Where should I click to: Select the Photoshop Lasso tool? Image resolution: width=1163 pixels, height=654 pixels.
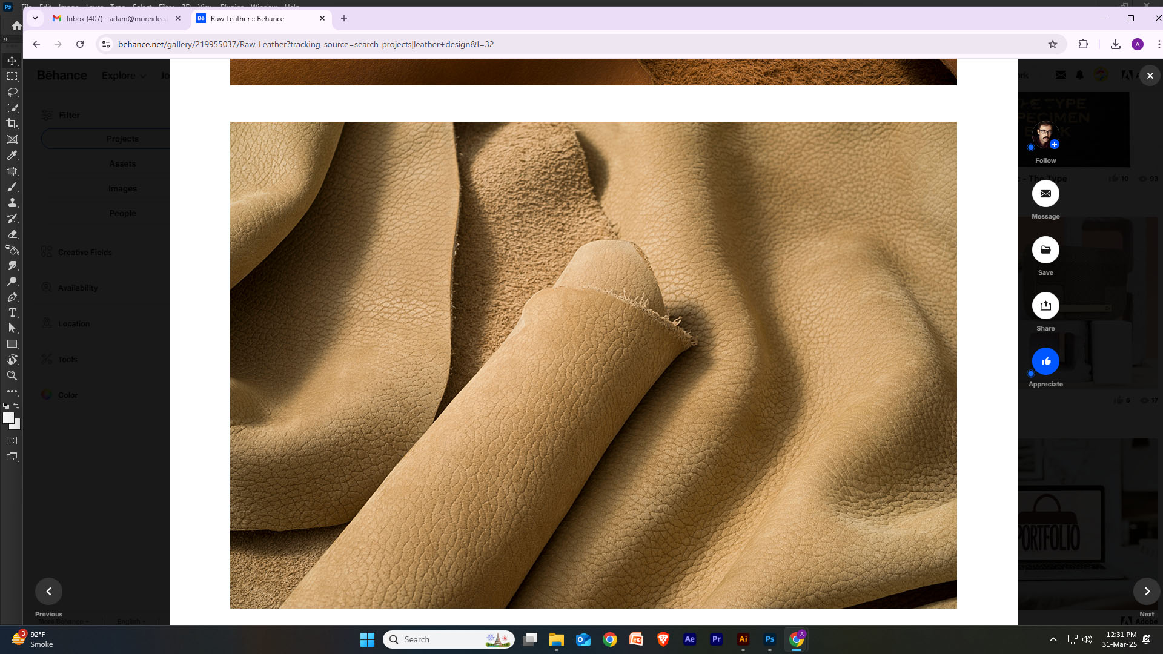12,92
